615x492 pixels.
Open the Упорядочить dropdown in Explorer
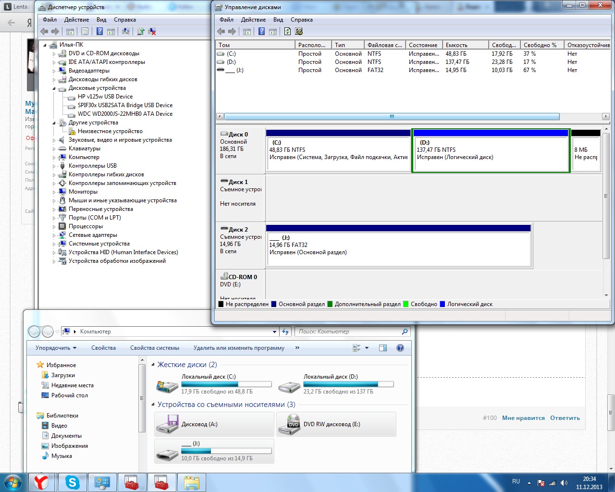[x=56, y=348]
